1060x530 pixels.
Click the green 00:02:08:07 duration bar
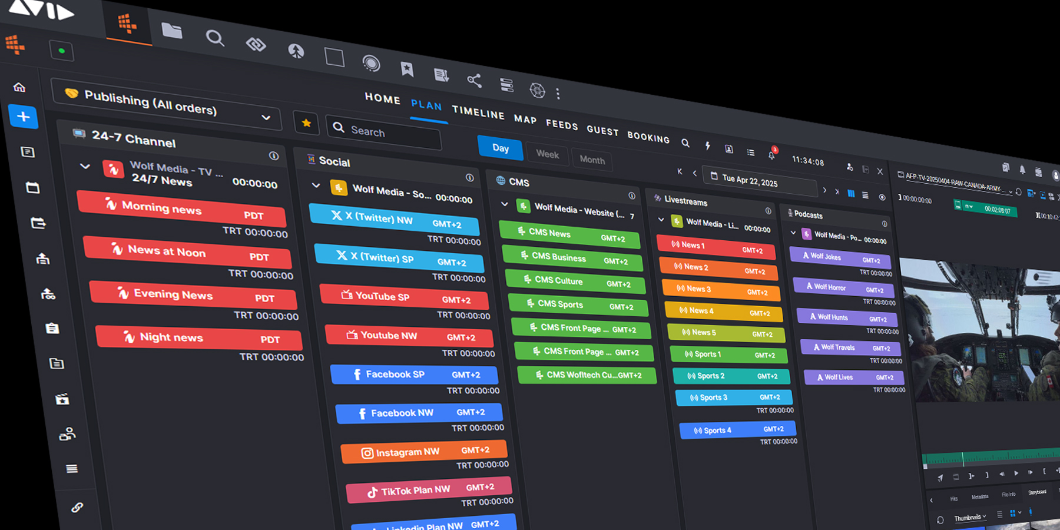[986, 208]
